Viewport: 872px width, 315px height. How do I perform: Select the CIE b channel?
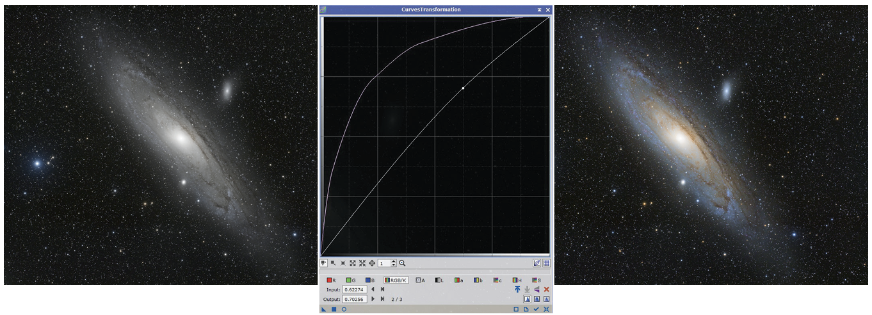point(478,280)
